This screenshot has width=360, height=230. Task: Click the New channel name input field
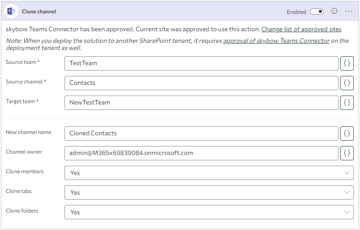click(201, 134)
